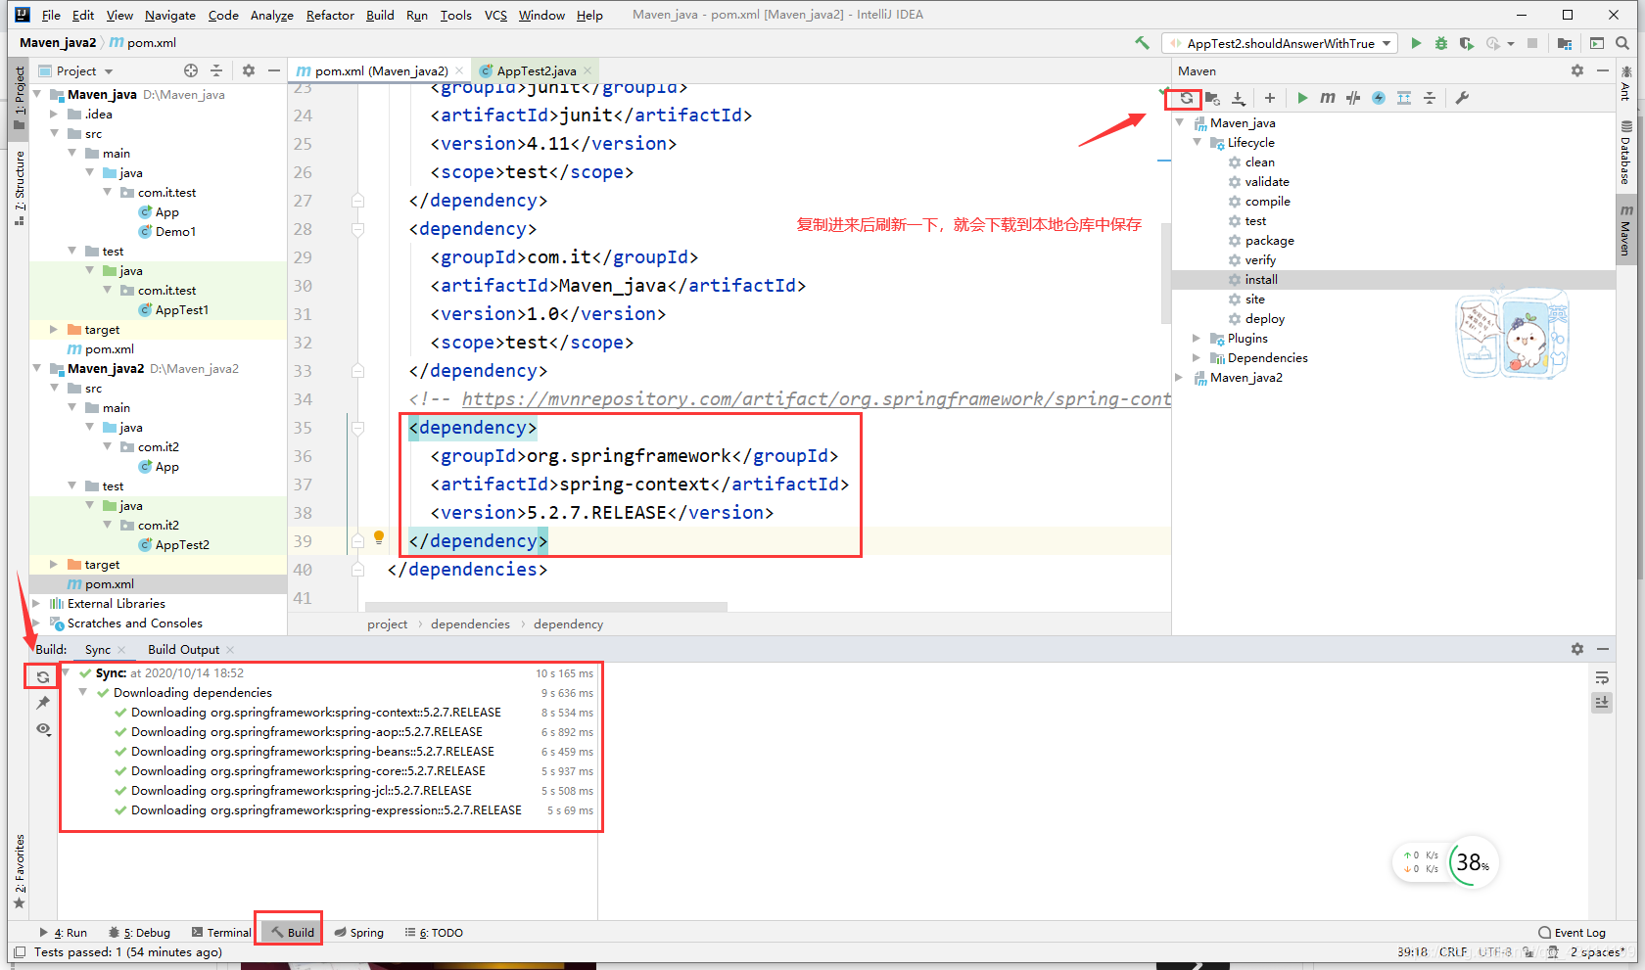
Task: Toggle the Structure side tool window
Action: coord(19,188)
